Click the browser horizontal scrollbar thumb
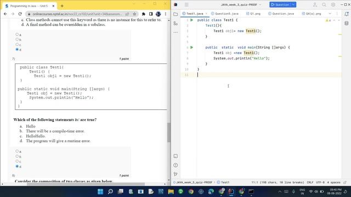 (x=86, y=184)
